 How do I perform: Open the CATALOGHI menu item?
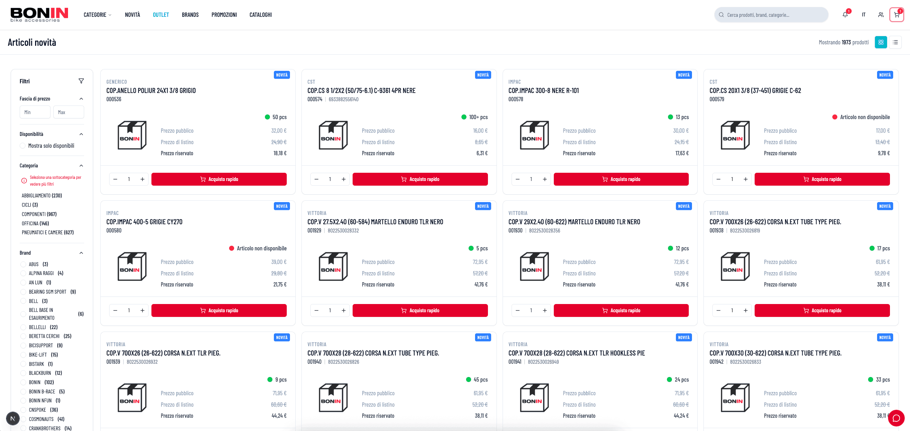click(261, 15)
